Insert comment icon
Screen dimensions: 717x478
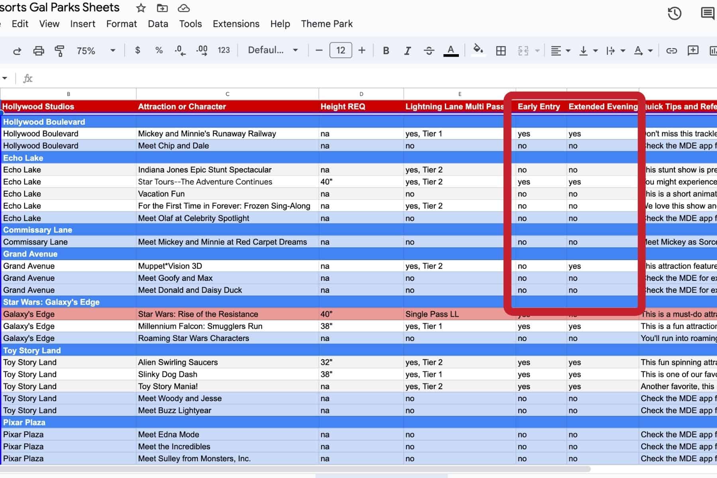pyautogui.click(x=693, y=50)
